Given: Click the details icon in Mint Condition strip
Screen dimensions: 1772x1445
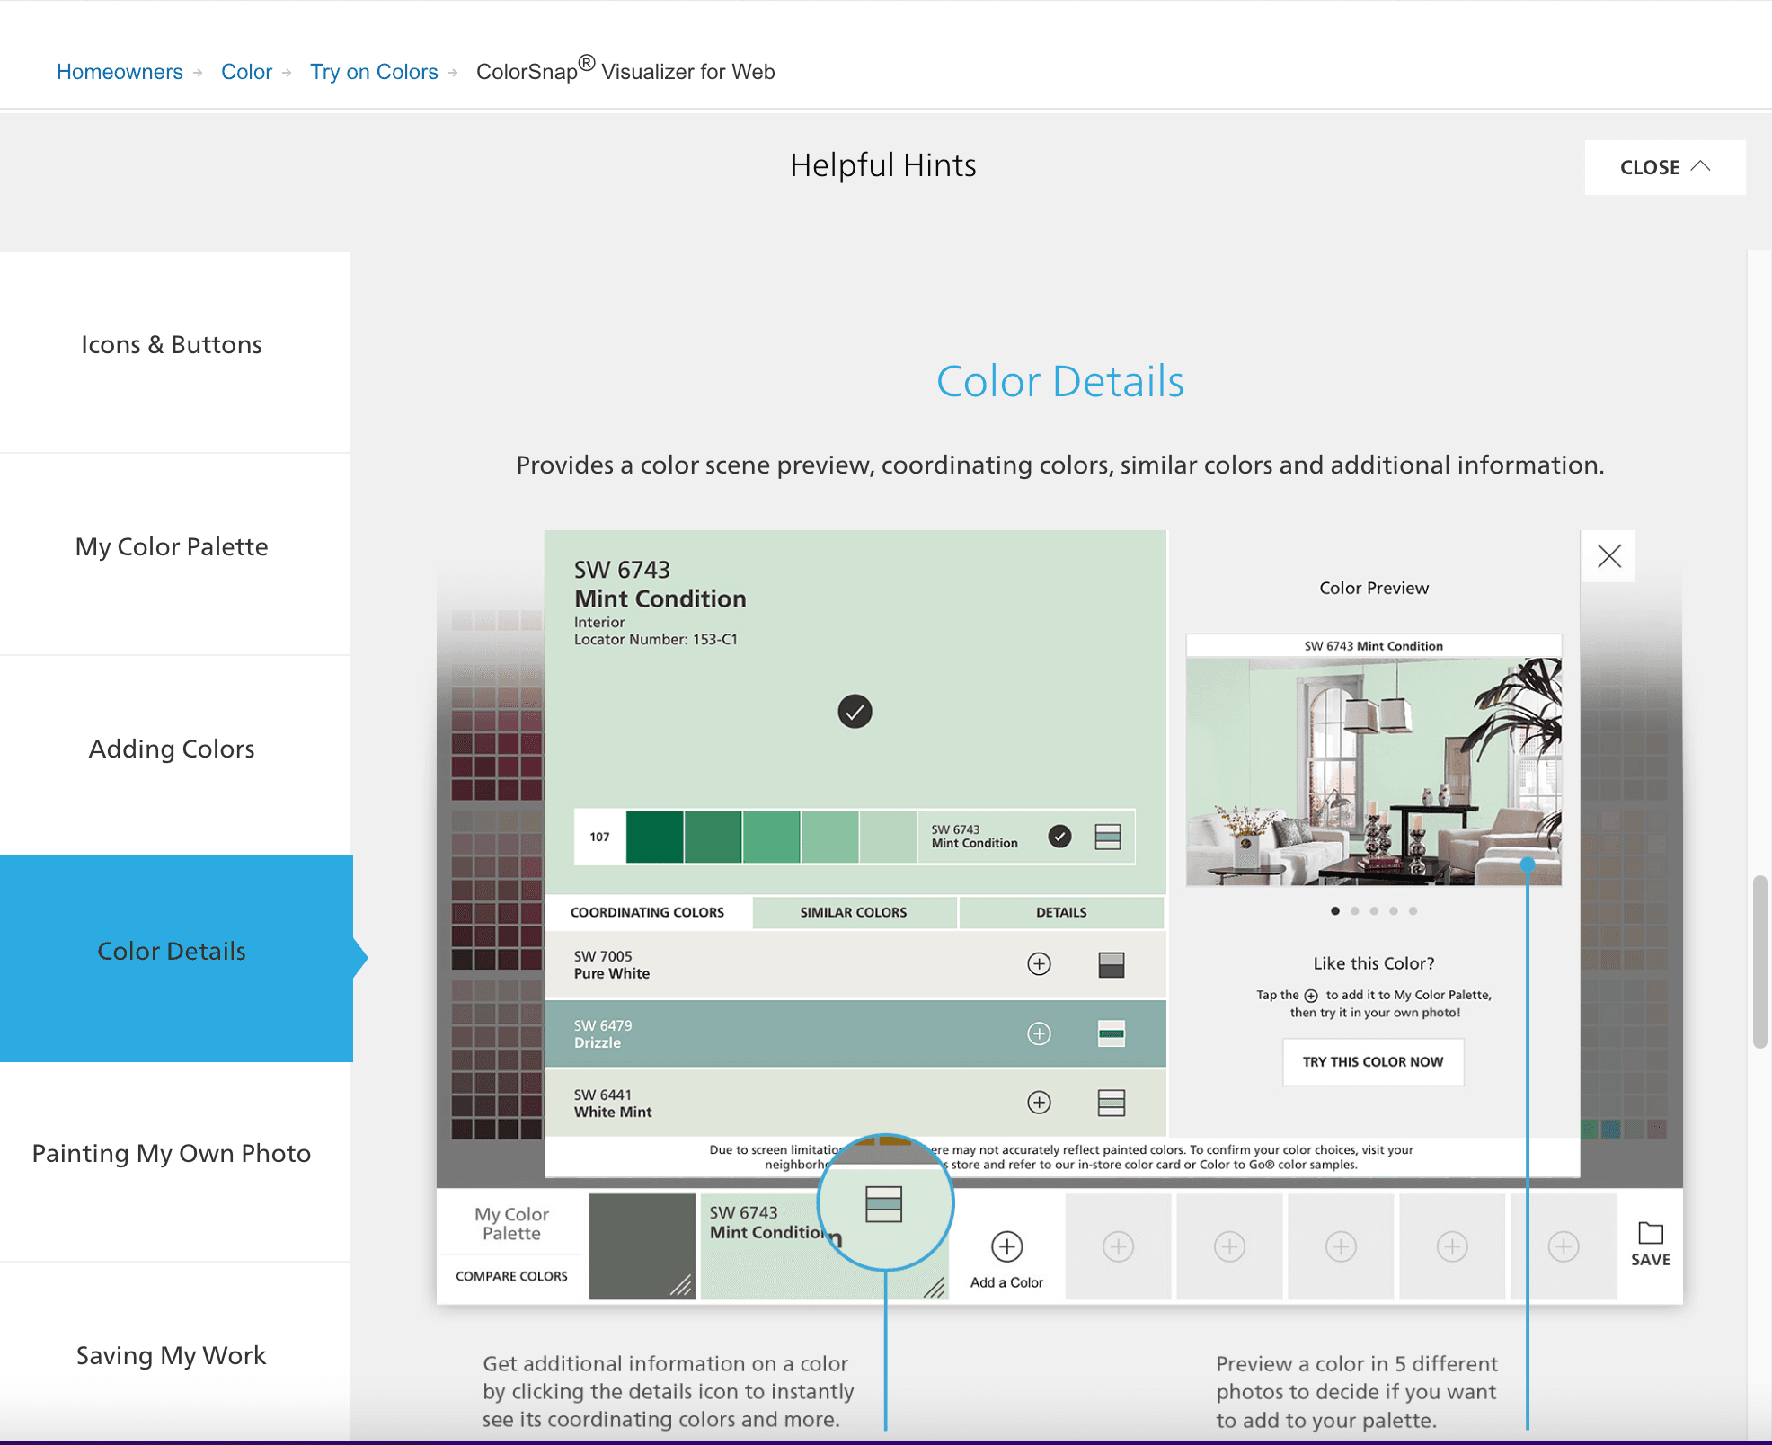Looking at the screenshot, I should click(1107, 837).
